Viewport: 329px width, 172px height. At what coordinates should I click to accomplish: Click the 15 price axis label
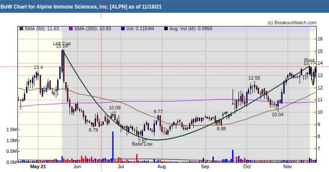tap(320, 51)
